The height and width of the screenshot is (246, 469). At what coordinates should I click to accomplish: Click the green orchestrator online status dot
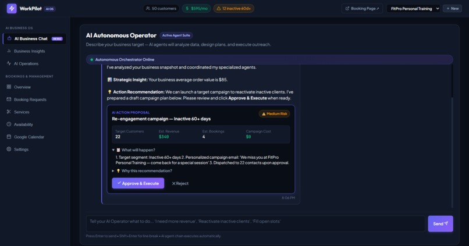(x=92, y=59)
